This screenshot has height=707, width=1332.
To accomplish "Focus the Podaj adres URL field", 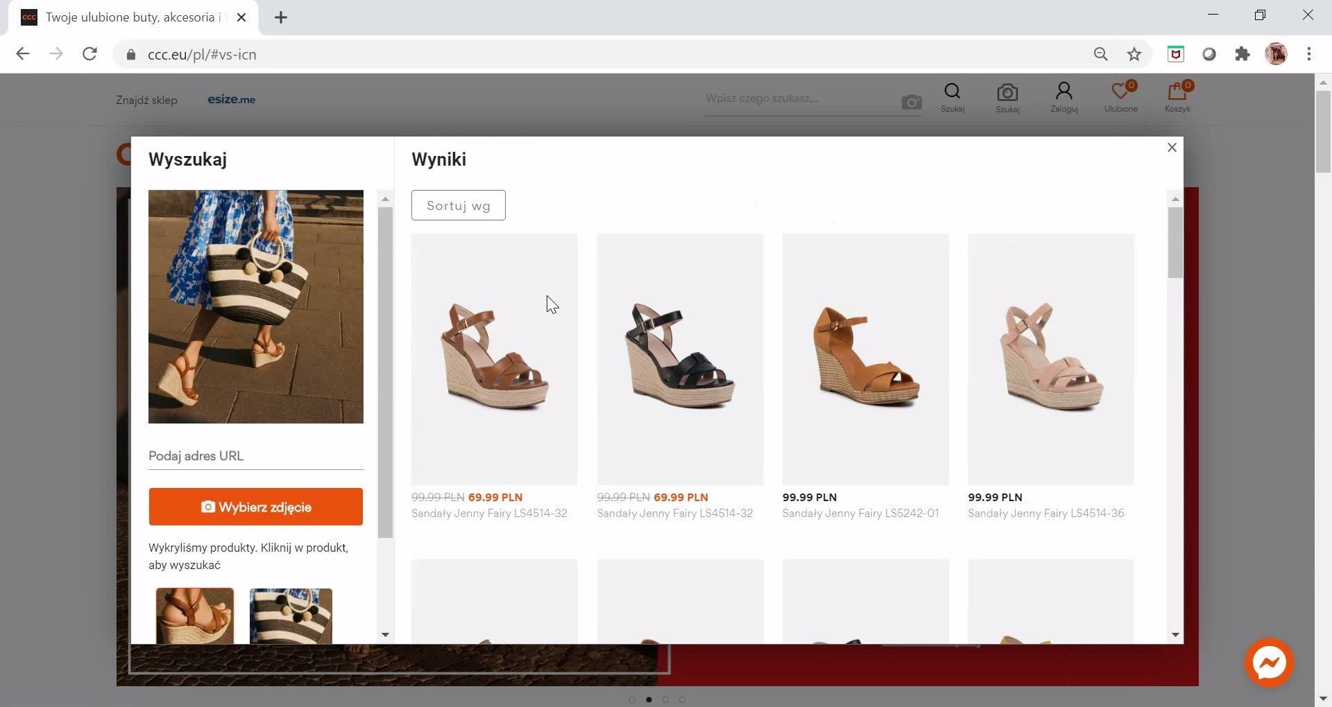I will [256, 456].
